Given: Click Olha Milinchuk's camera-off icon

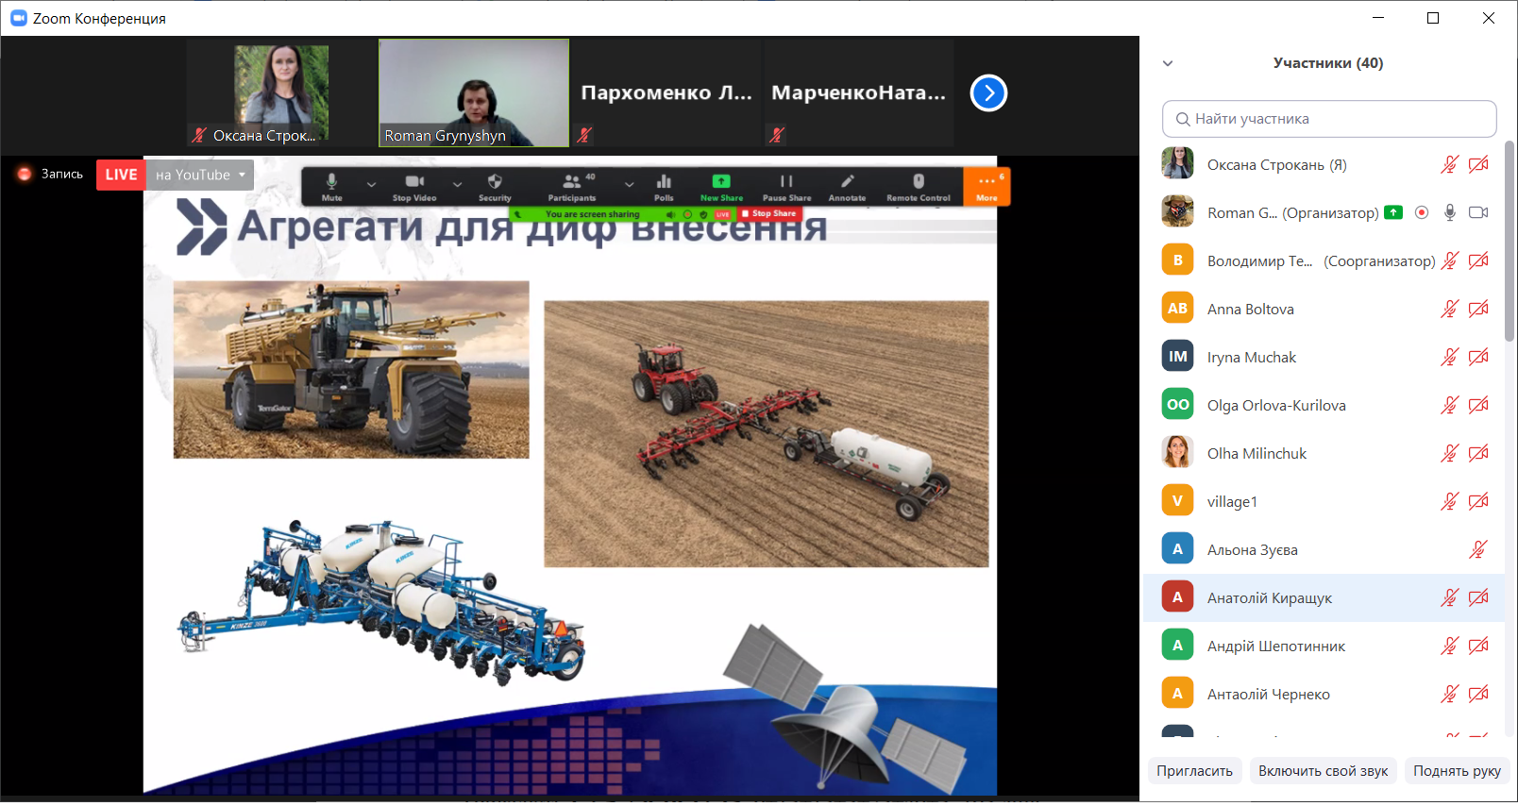Looking at the screenshot, I should tap(1478, 453).
